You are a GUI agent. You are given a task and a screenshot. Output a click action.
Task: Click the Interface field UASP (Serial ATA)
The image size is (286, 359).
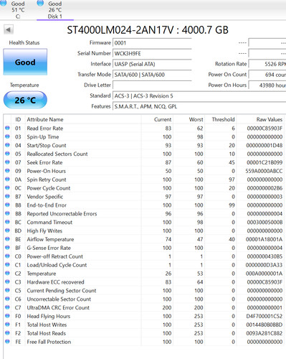tap(152, 64)
